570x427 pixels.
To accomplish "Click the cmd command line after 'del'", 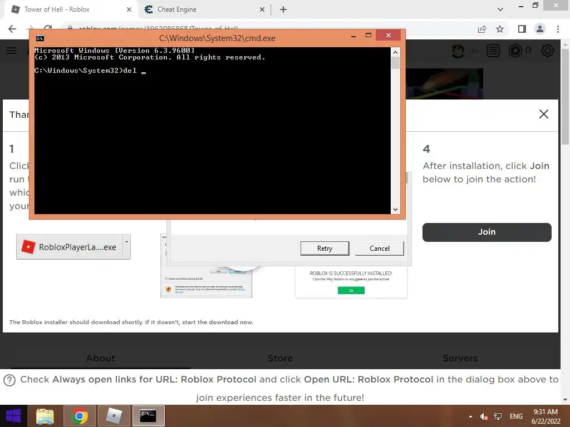I will coord(144,71).
